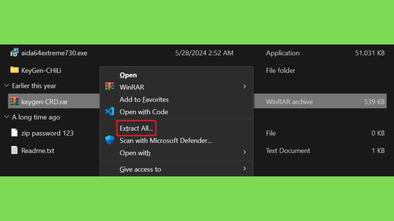394x221 pixels.
Task: Click the Text Document type cell
Action: [288, 150]
